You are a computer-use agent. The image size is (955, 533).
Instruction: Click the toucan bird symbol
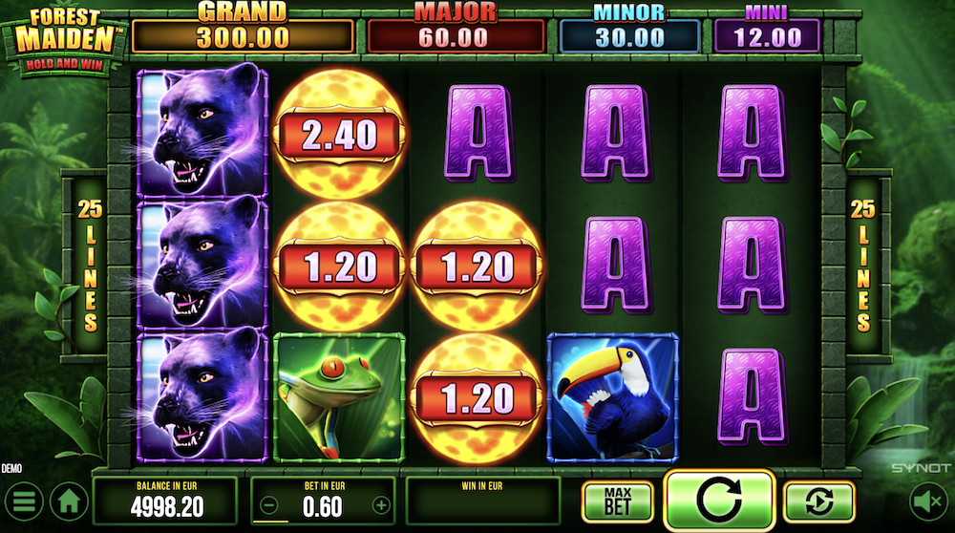[613, 397]
